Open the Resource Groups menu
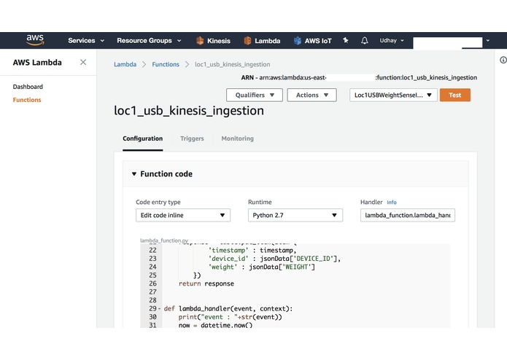The image size is (507, 360). (x=149, y=41)
